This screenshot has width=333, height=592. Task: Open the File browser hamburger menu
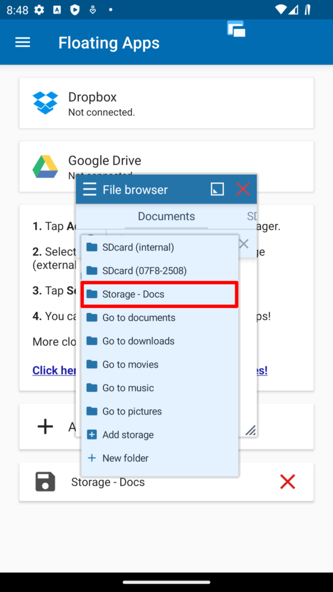(90, 189)
